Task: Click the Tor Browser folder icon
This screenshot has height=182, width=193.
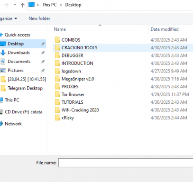Action: click(x=57, y=94)
